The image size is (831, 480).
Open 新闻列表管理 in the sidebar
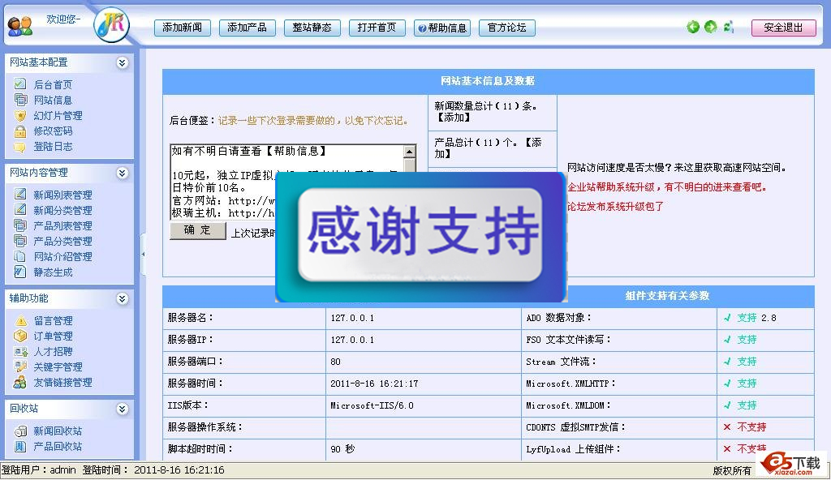click(x=62, y=195)
